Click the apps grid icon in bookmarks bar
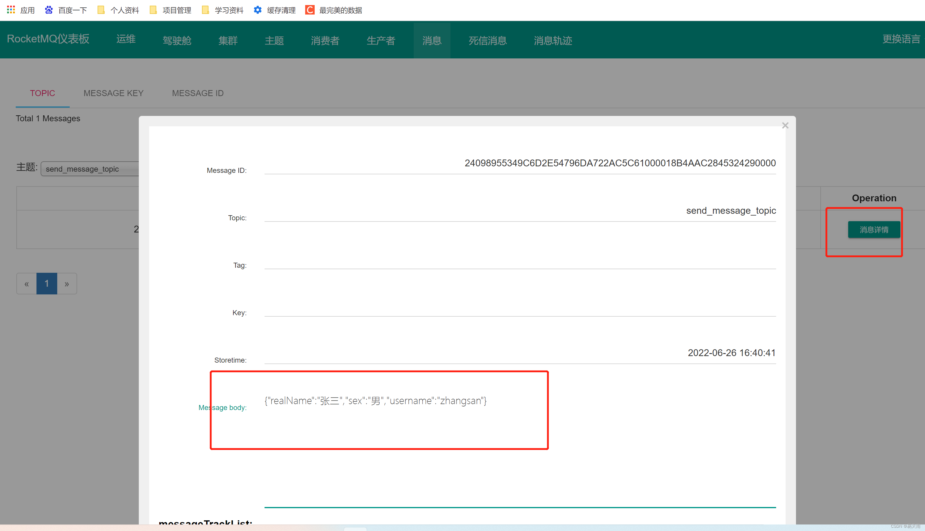Viewport: 925px width, 531px height. coord(11,10)
